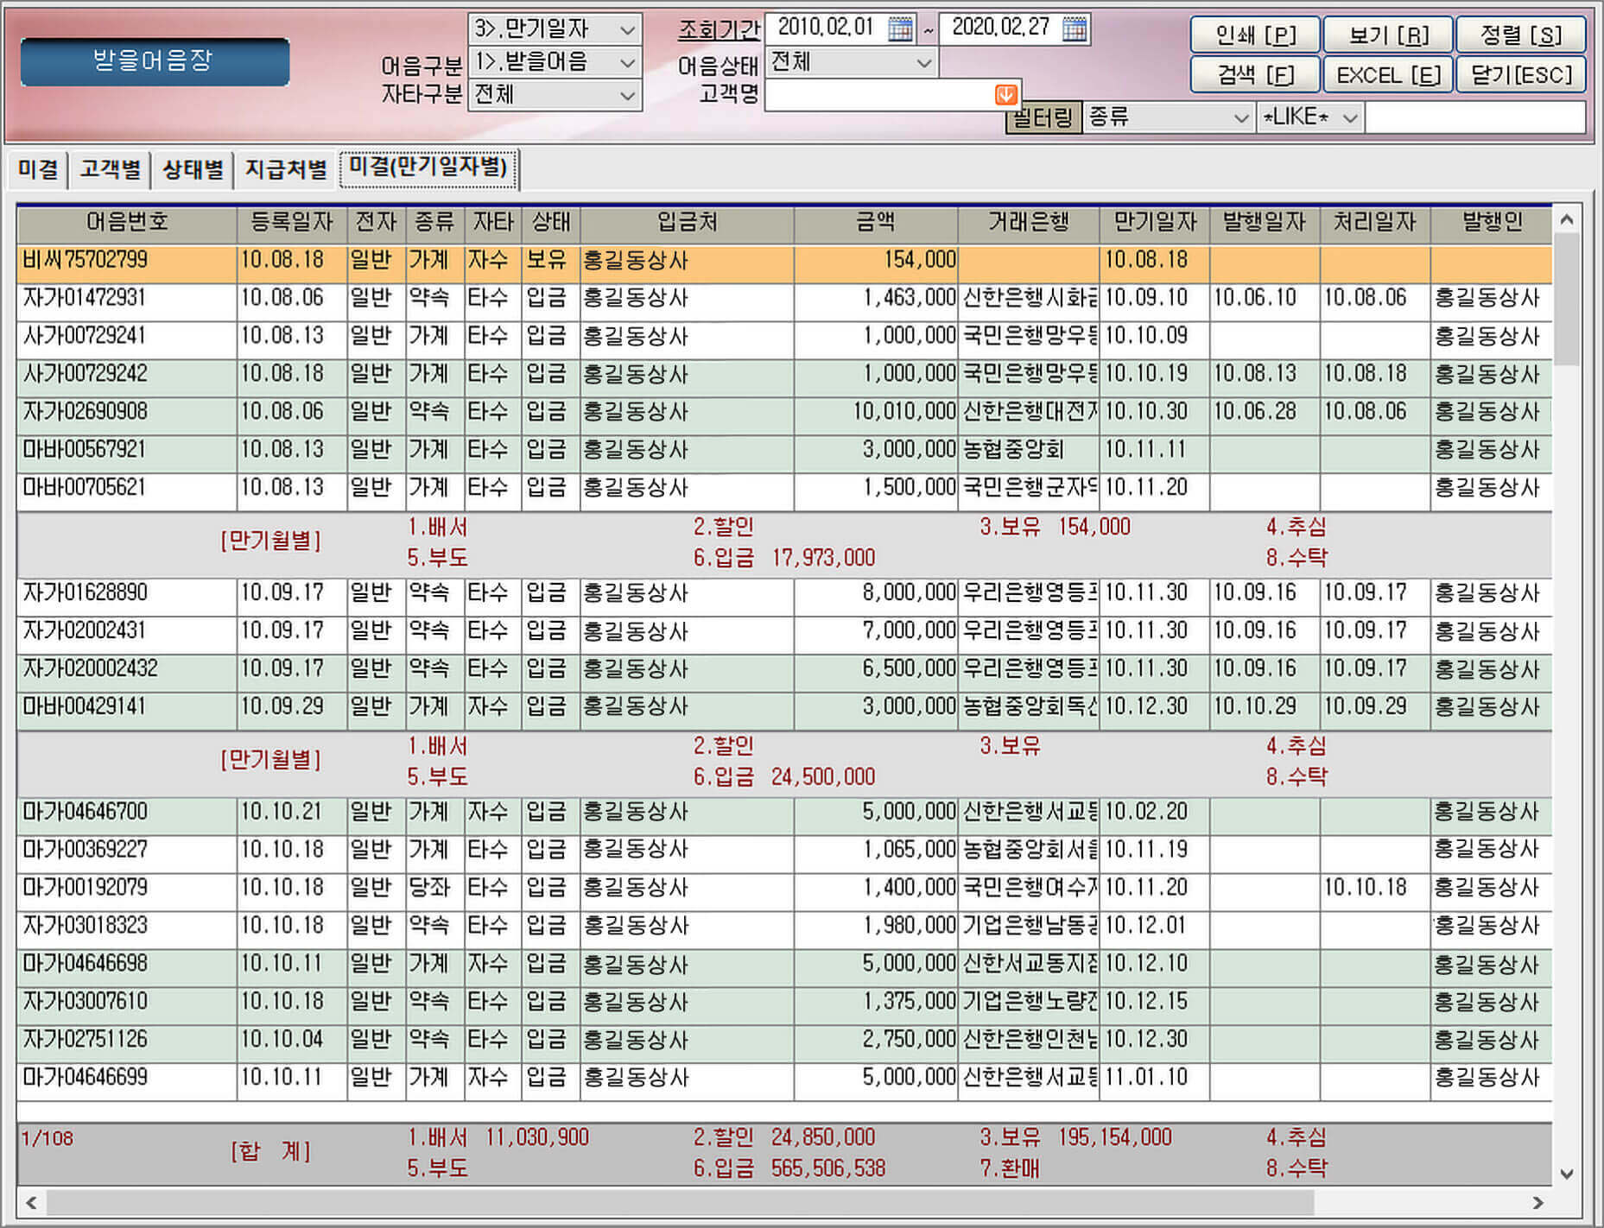The width and height of the screenshot is (1604, 1228).
Task: Export with the EXCEL [E] button
Action: pos(1389,75)
